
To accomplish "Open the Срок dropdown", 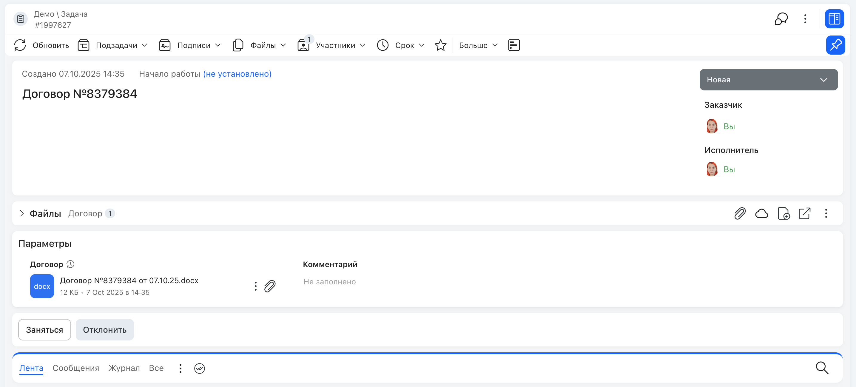I will point(421,45).
